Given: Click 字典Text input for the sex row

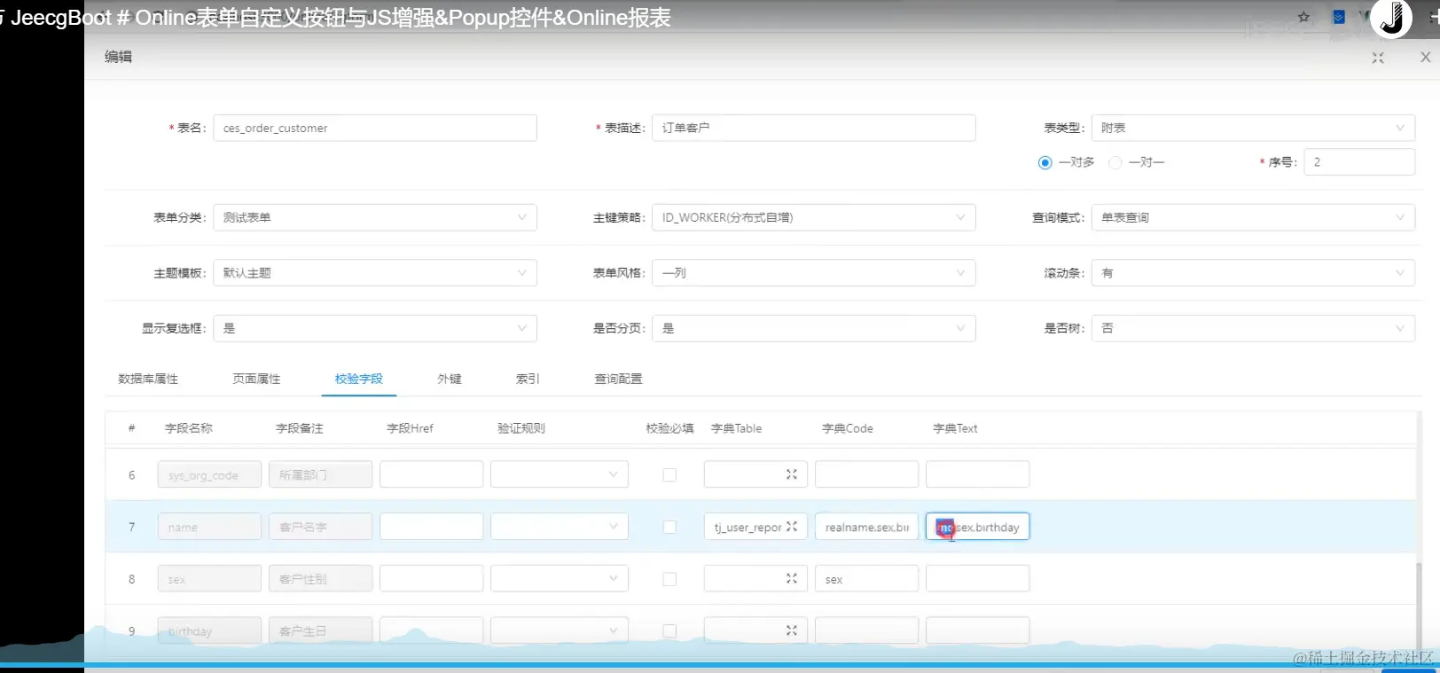Looking at the screenshot, I should point(977,578).
